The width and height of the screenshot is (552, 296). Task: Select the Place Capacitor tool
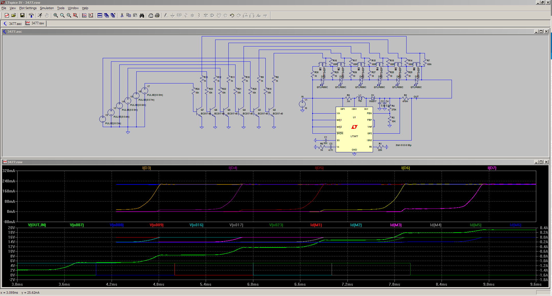pyautogui.click(x=193, y=15)
